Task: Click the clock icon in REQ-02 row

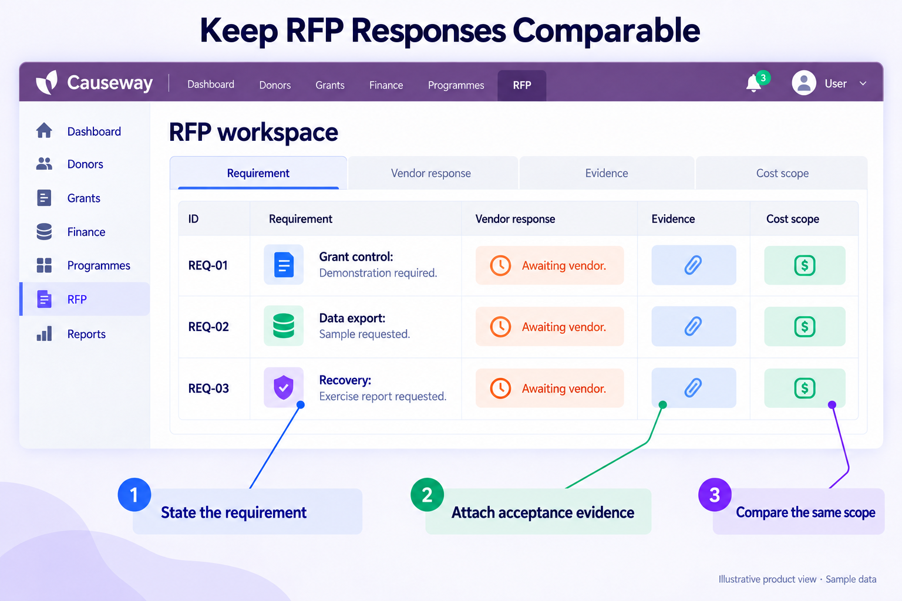Action: pyautogui.click(x=500, y=326)
